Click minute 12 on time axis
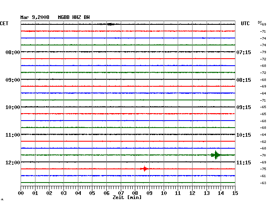This screenshot has height=204, width=268. tap(192, 193)
